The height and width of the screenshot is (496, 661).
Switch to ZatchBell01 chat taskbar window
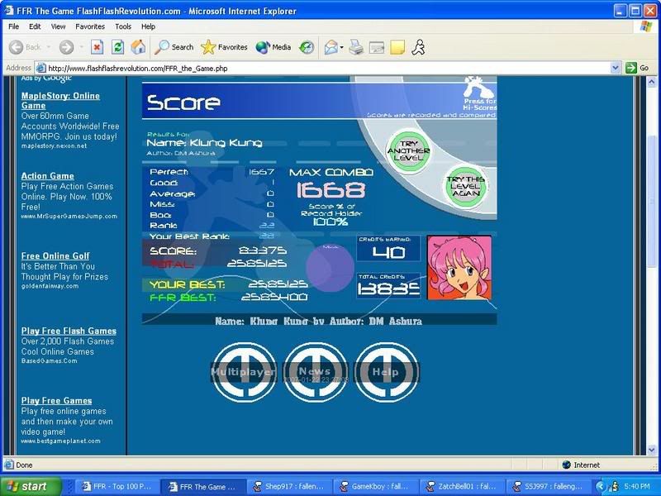pyautogui.click(x=462, y=487)
